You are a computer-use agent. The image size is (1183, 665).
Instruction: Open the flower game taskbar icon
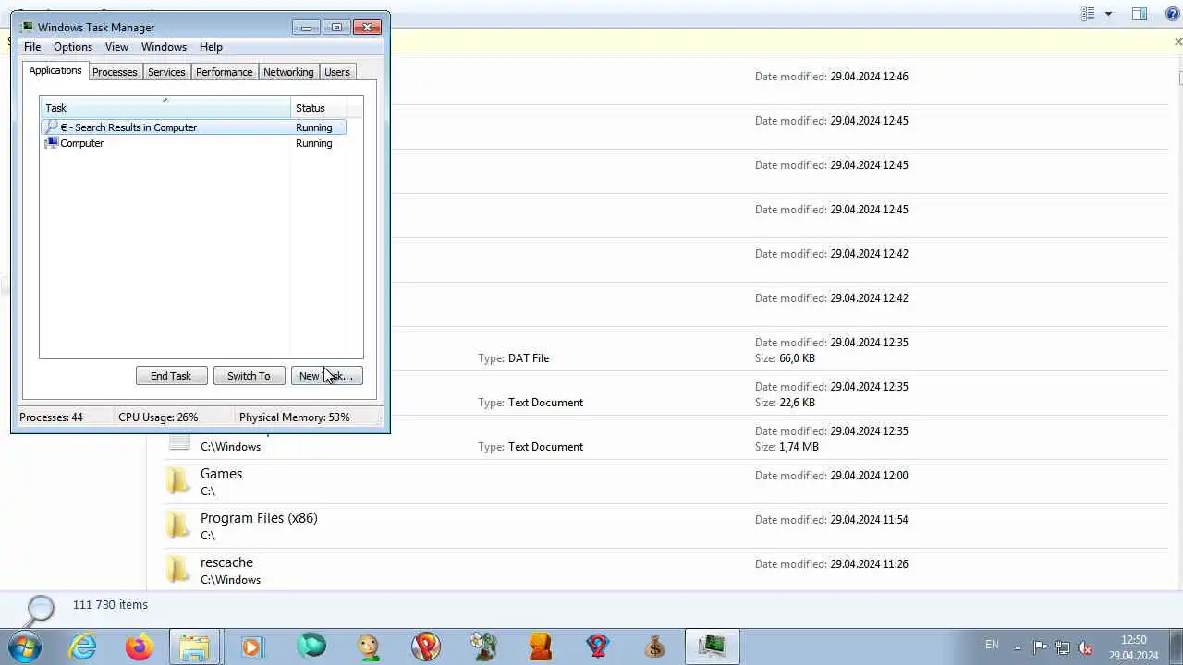[x=483, y=647]
